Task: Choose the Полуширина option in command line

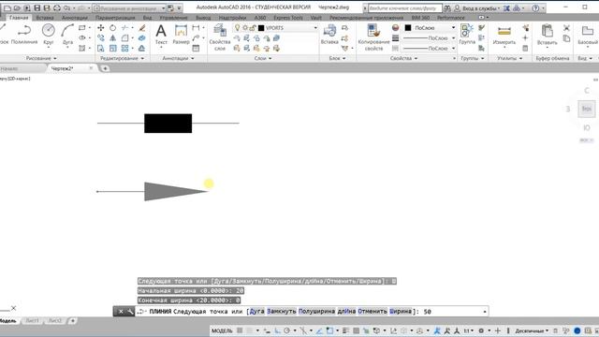Action: (316, 312)
